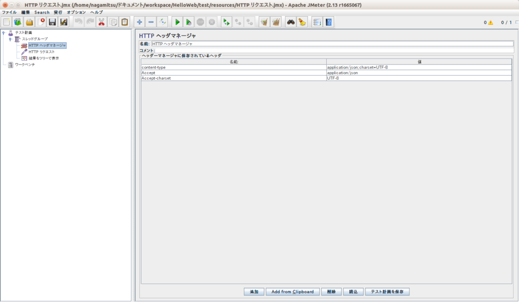The height and width of the screenshot is (302, 519).
Task: Click the Redo arrow icon
Action: (x=90, y=22)
